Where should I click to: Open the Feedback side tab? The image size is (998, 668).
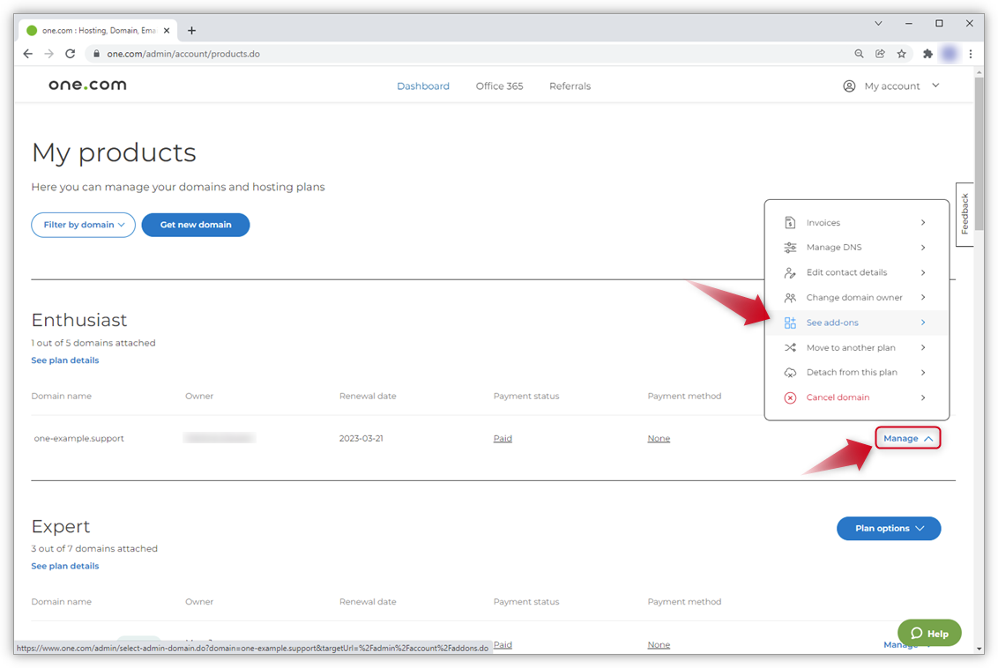tap(964, 214)
